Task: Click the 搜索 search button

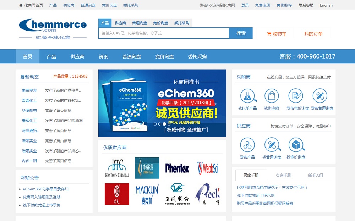Action: [241, 33]
